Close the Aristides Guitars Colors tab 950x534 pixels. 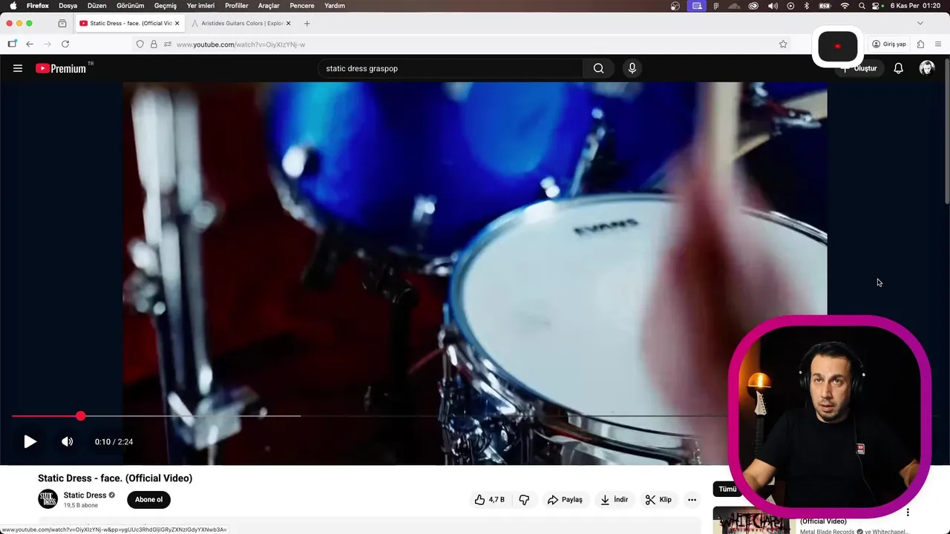tap(289, 23)
